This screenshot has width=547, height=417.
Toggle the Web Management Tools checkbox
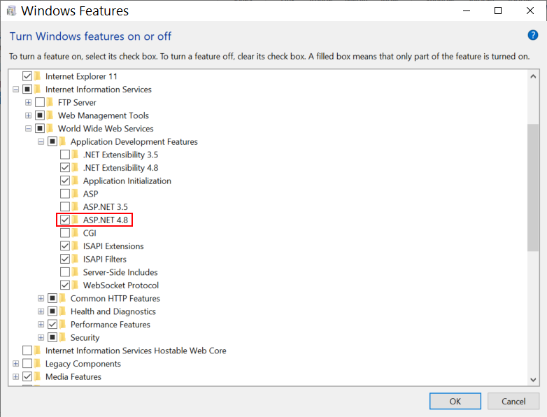[x=40, y=115]
